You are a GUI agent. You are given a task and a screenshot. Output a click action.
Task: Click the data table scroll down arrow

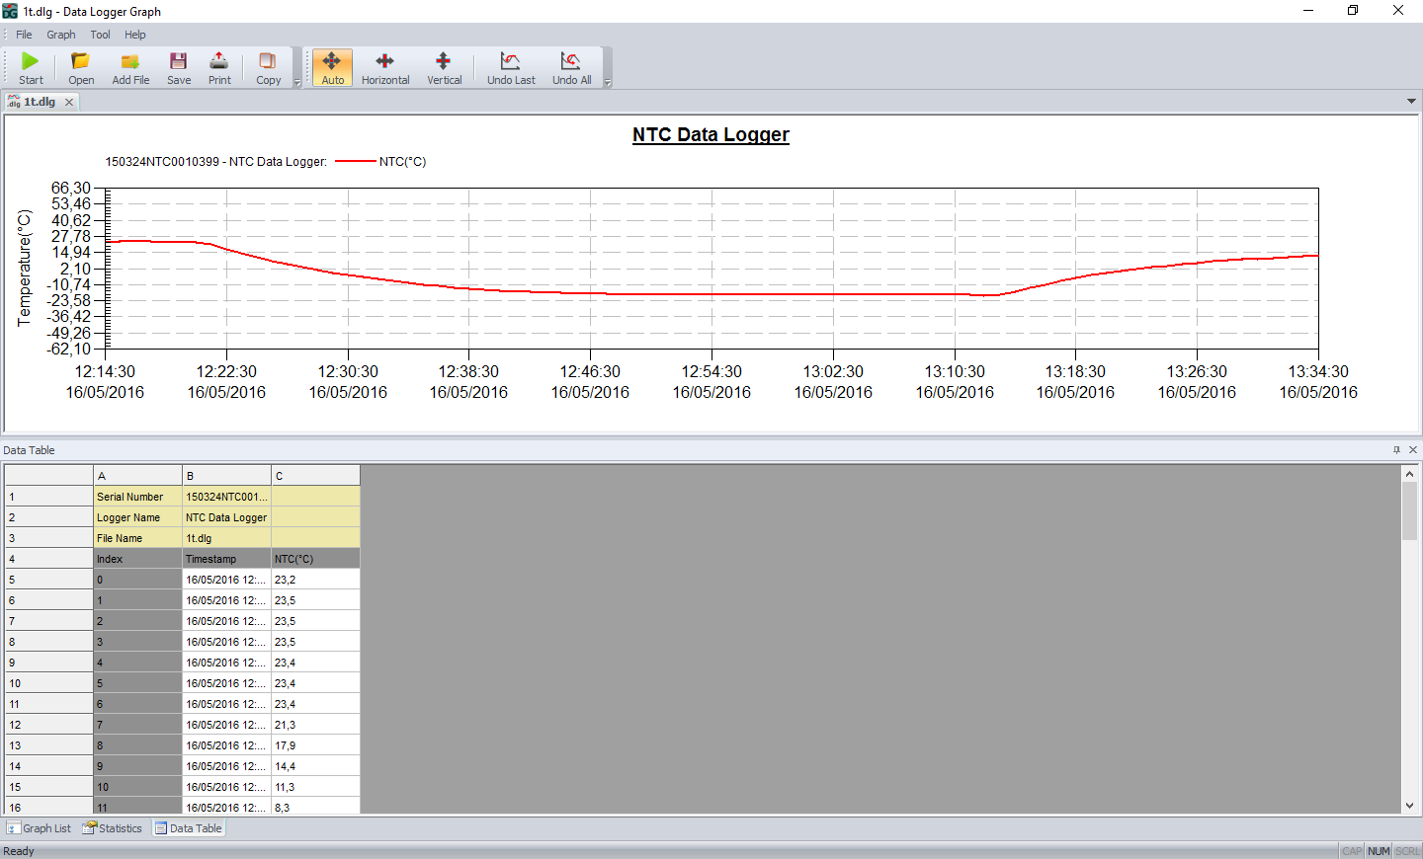(1409, 806)
